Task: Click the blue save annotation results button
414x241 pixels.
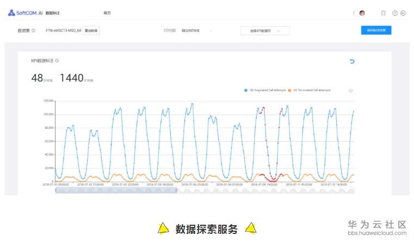Action: point(376,30)
